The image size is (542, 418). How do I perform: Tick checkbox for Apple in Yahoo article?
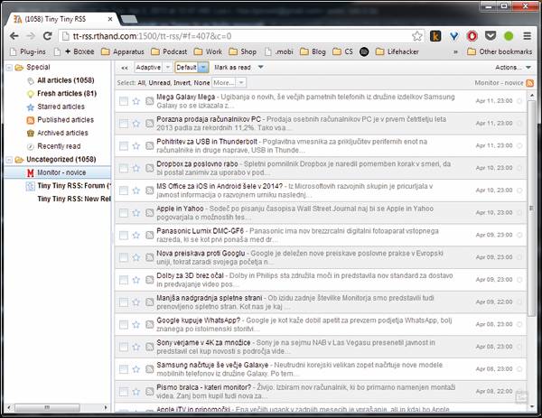(124, 213)
